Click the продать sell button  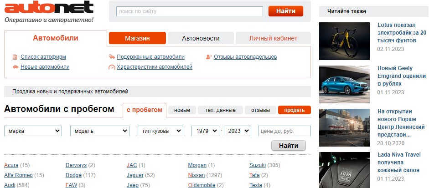[294, 110]
